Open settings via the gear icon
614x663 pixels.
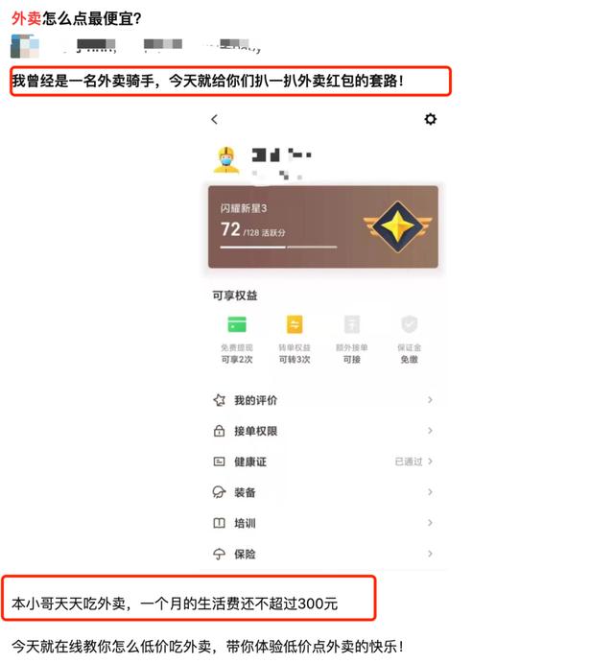[430, 119]
